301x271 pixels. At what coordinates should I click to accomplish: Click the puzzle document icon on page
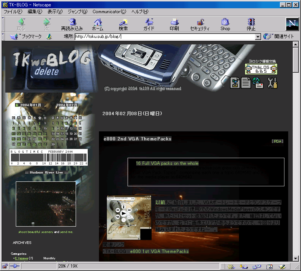(235, 83)
